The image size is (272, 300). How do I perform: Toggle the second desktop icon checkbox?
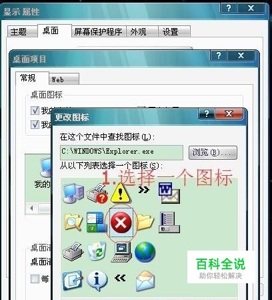[x=35, y=124]
